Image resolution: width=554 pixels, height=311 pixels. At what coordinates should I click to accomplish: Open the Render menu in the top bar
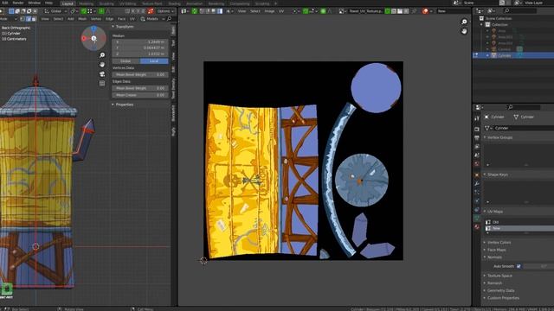pos(18,3)
